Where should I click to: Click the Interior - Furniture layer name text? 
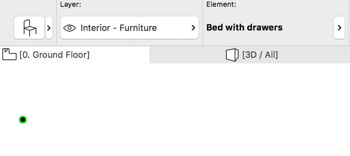coord(119,28)
